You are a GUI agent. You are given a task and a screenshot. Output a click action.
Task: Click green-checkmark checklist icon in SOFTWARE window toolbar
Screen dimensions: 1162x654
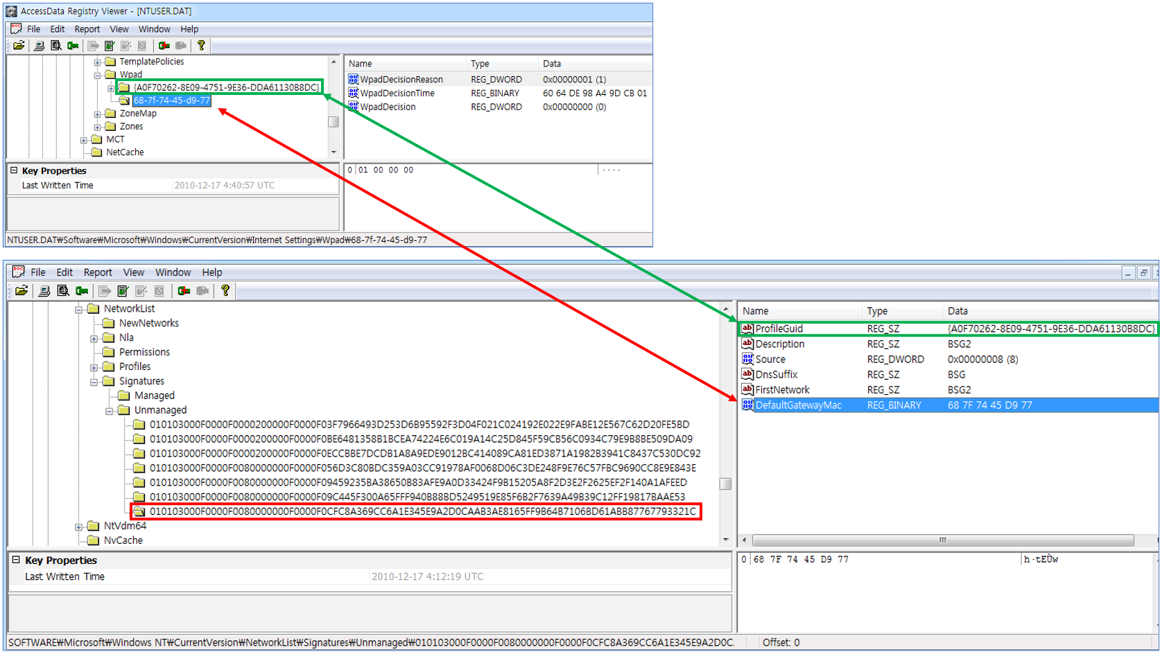click(123, 291)
